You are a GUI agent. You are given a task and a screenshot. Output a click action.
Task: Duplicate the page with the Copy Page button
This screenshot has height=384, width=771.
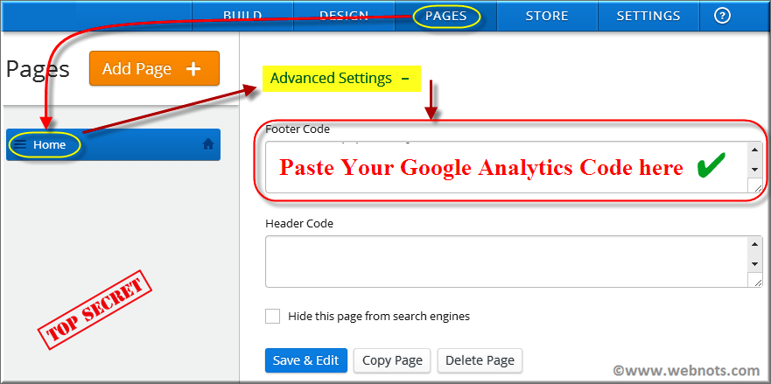coord(392,360)
